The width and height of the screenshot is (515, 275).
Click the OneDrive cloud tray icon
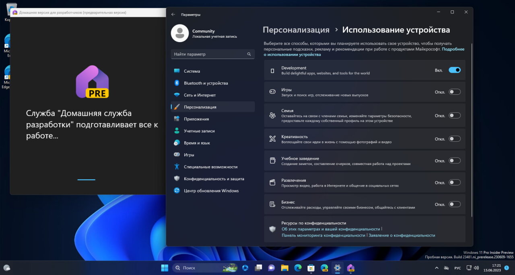click(446, 268)
